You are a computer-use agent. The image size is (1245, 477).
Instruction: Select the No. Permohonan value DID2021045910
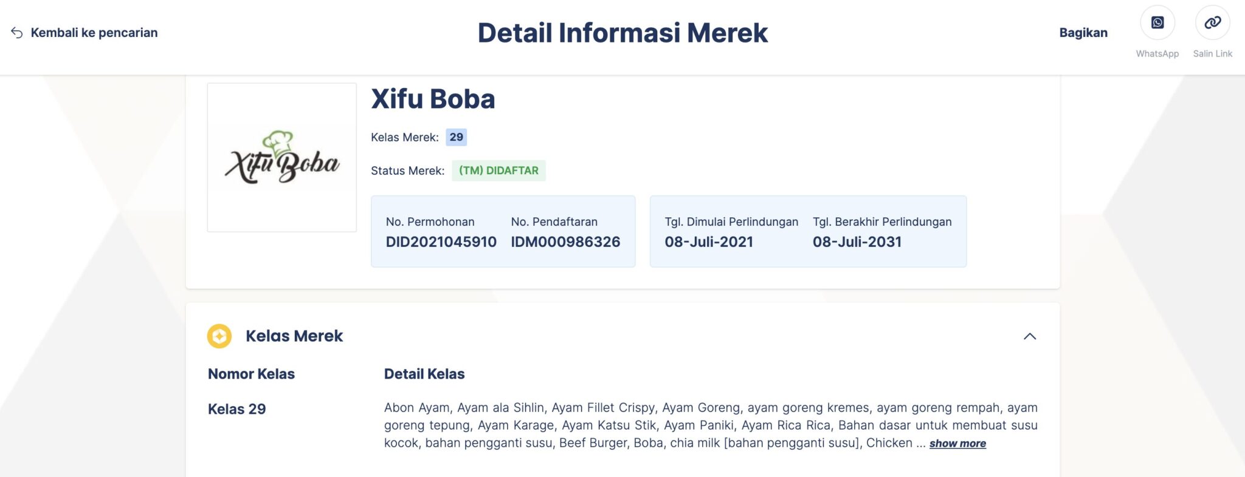click(440, 242)
